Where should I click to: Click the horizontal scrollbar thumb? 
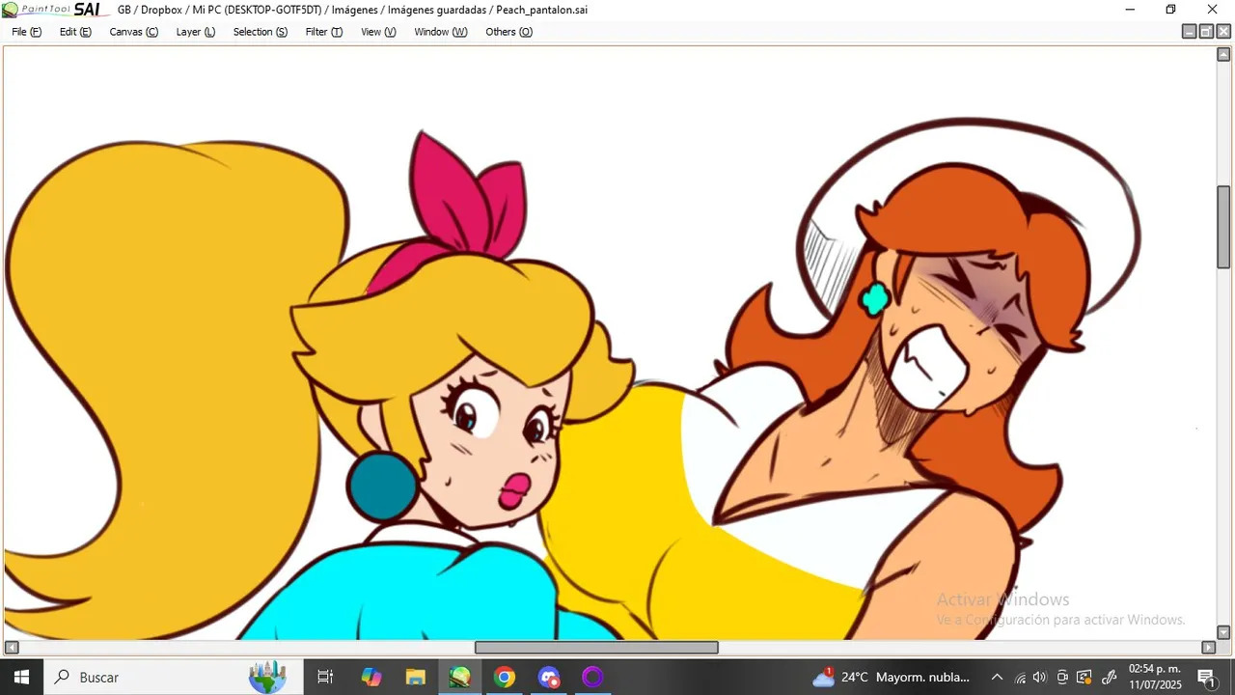(596, 648)
